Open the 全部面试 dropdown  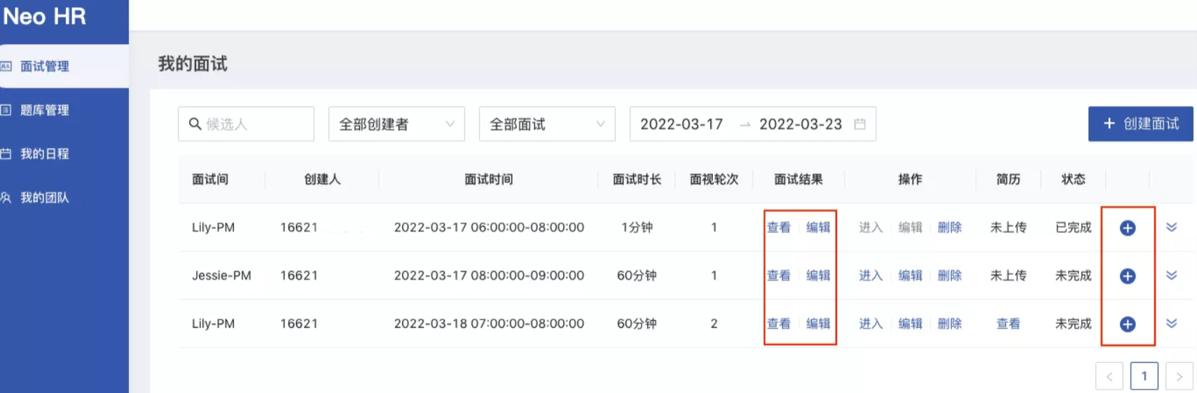point(547,124)
